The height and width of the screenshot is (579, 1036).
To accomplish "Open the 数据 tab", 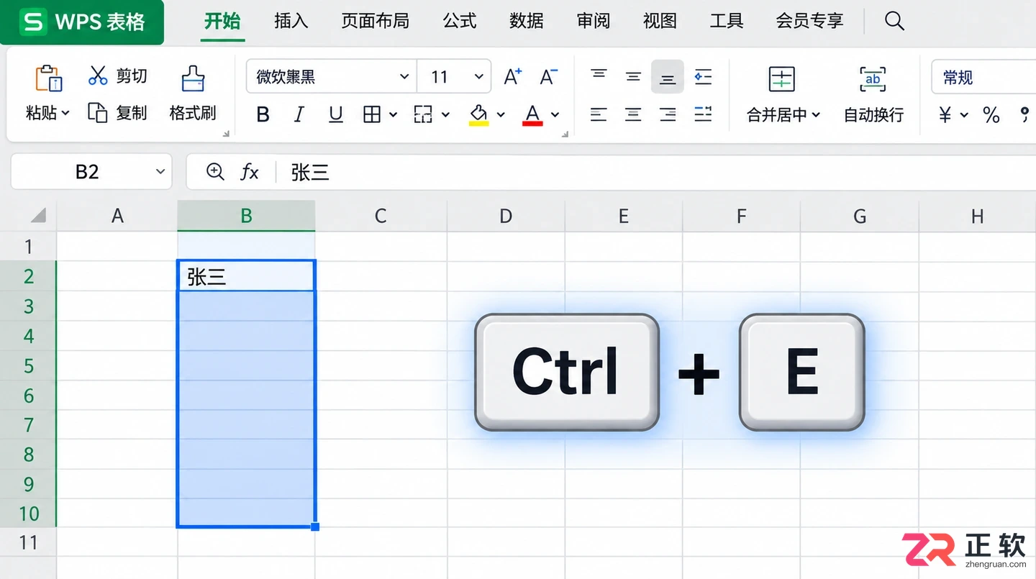I will [x=527, y=21].
